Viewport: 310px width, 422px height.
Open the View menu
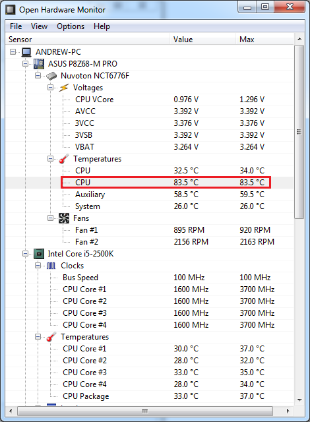click(x=39, y=26)
